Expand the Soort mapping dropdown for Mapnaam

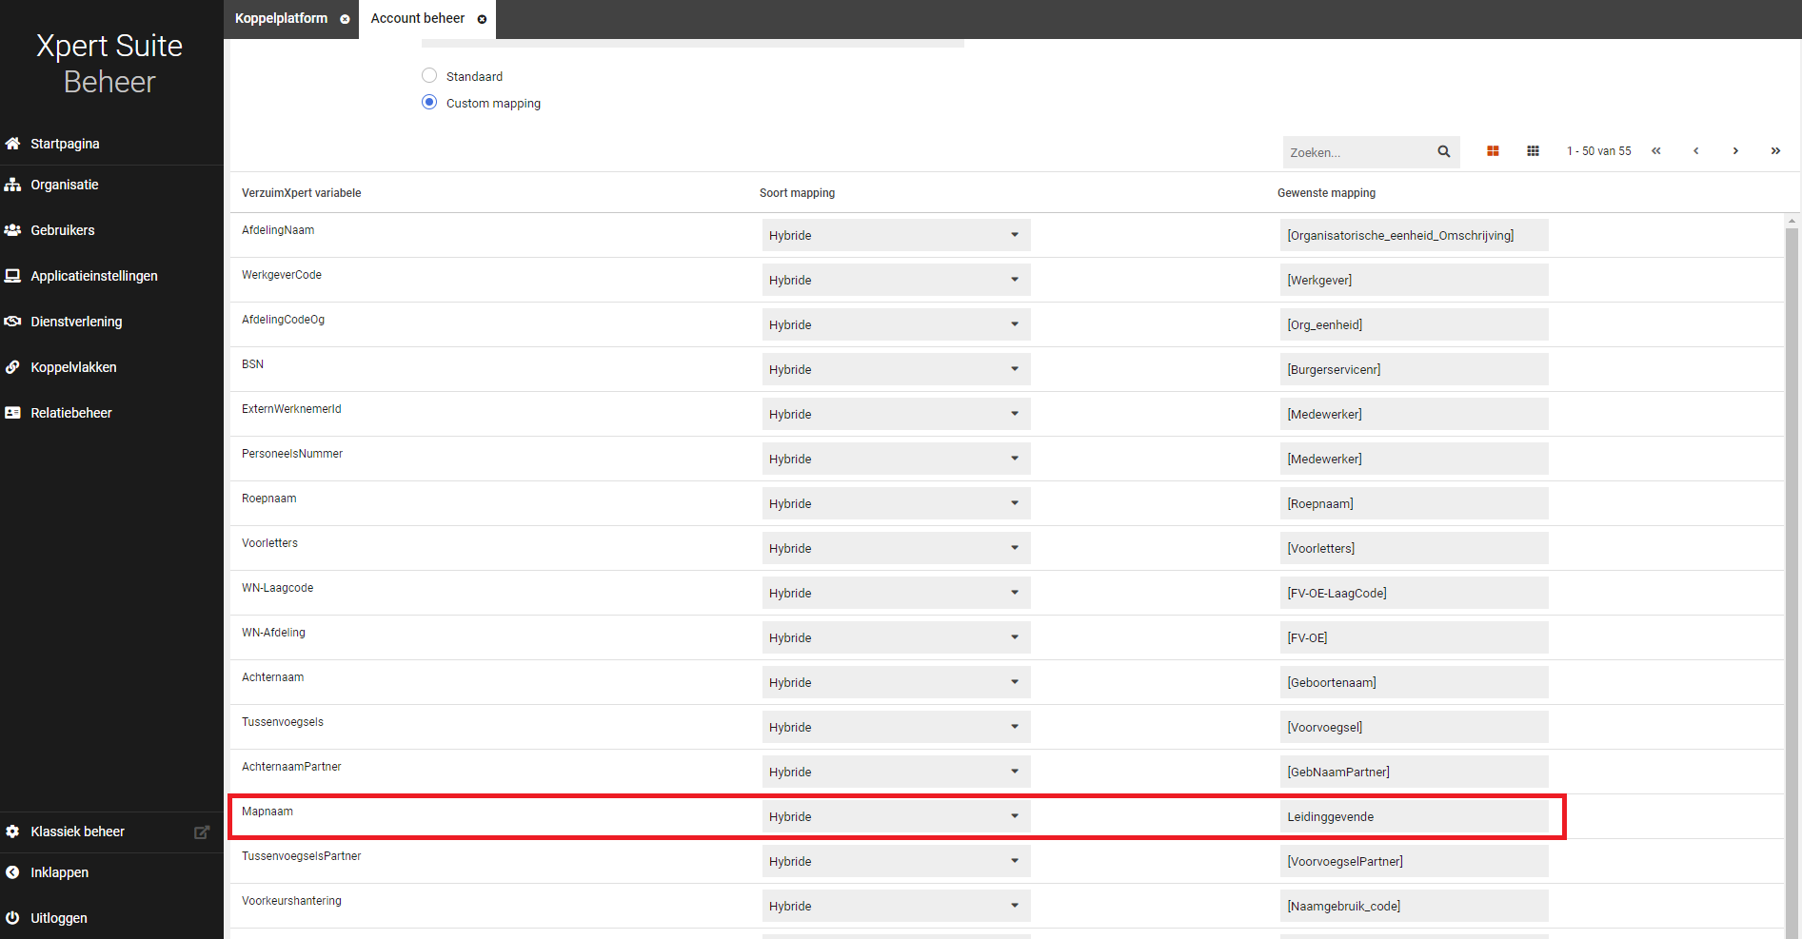pos(895,816)
